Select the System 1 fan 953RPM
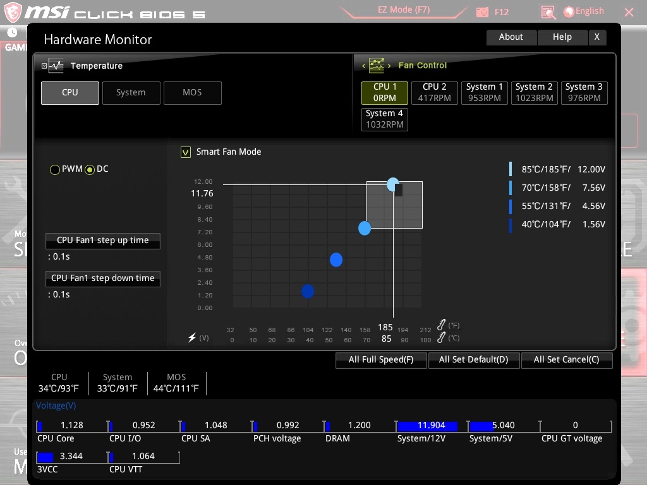The height and width of the screenshot is (485, 647). [485, 93]
